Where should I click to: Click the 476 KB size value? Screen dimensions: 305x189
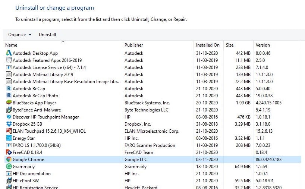pos(244,117)
